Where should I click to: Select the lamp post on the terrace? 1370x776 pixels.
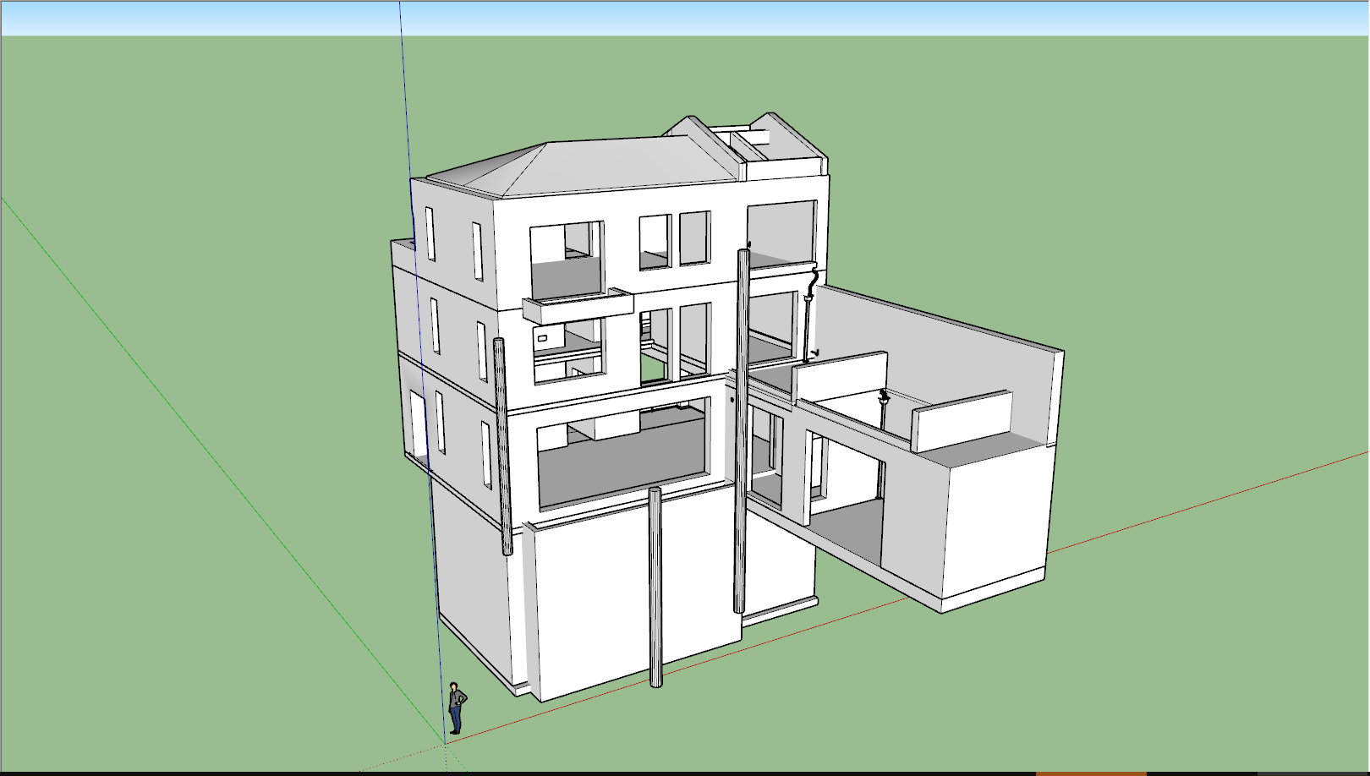pyautogui.click(x=884, y=405)
